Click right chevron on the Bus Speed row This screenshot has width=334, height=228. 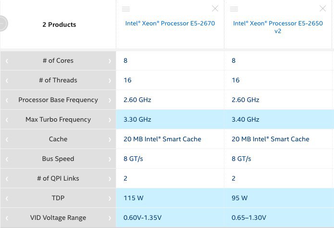tap(110, 159)
